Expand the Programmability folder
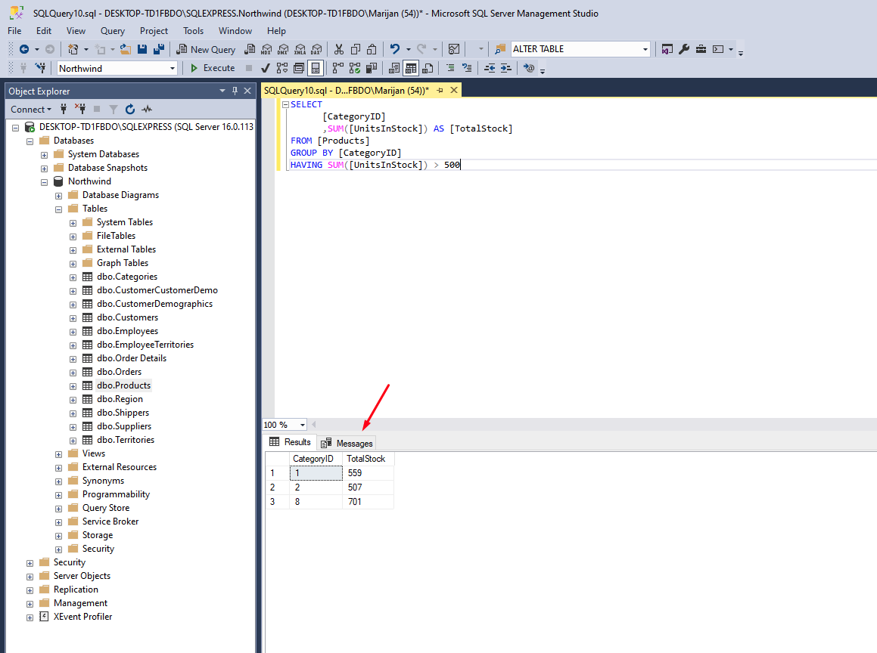Image resolution: width=877 pixels, height=653 pixels. pyautogui.click(x=59, y=495)
